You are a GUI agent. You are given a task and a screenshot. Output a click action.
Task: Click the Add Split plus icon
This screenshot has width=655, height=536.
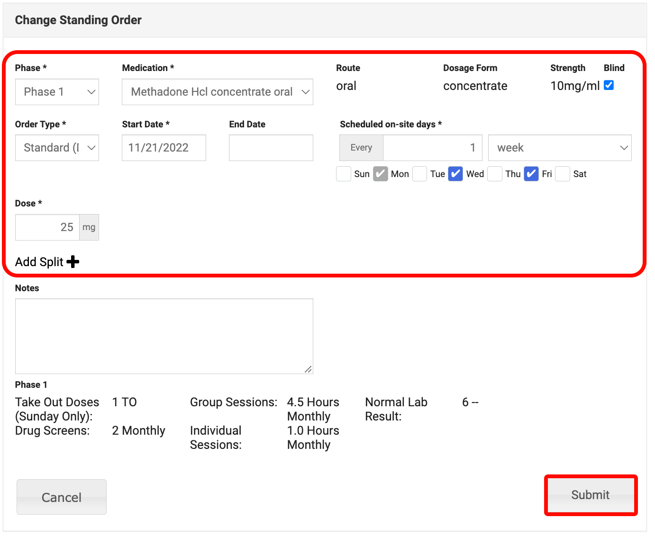pos(73,261)
